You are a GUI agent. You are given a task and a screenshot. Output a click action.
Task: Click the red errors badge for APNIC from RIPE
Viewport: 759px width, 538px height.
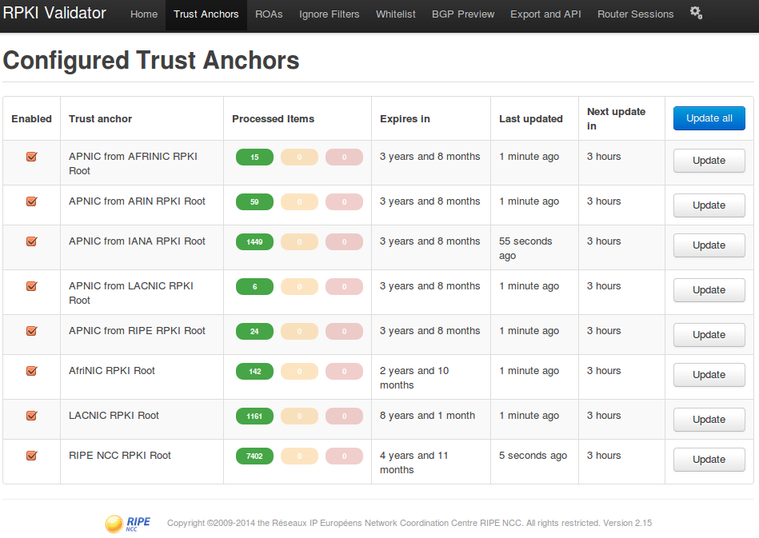point(344,332)
